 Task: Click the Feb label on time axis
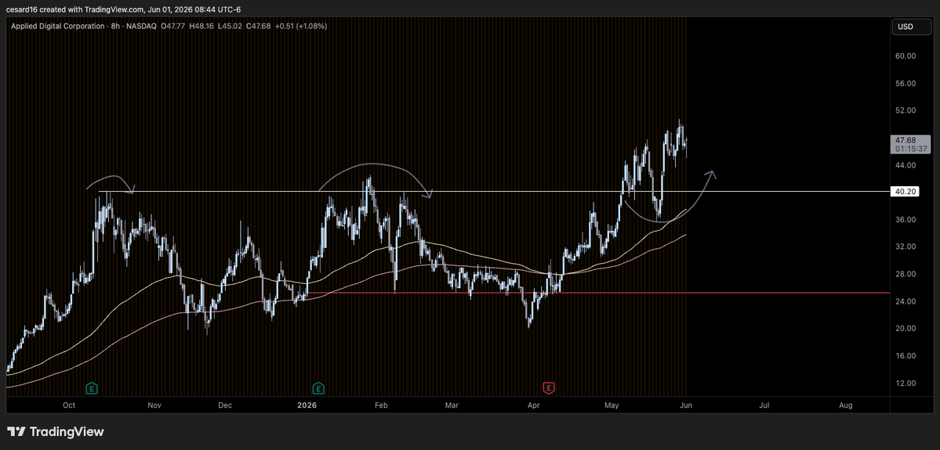tap(381, 405)
